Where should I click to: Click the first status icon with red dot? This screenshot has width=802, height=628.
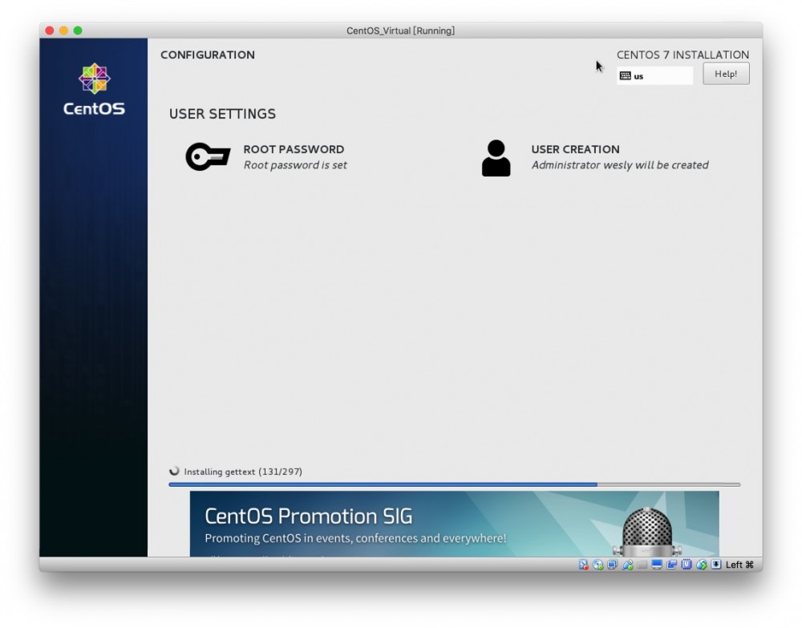584,565
